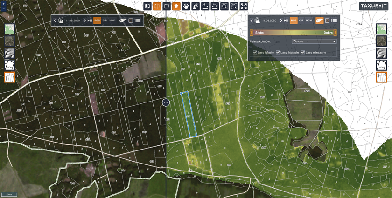The width and height of the screenshot is (392, 198).
Task: Click the zoom out magnifier icon
Action: tap(235, 6)
